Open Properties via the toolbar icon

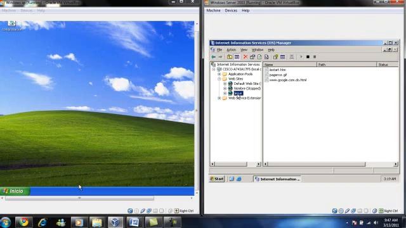click(252, 57)
